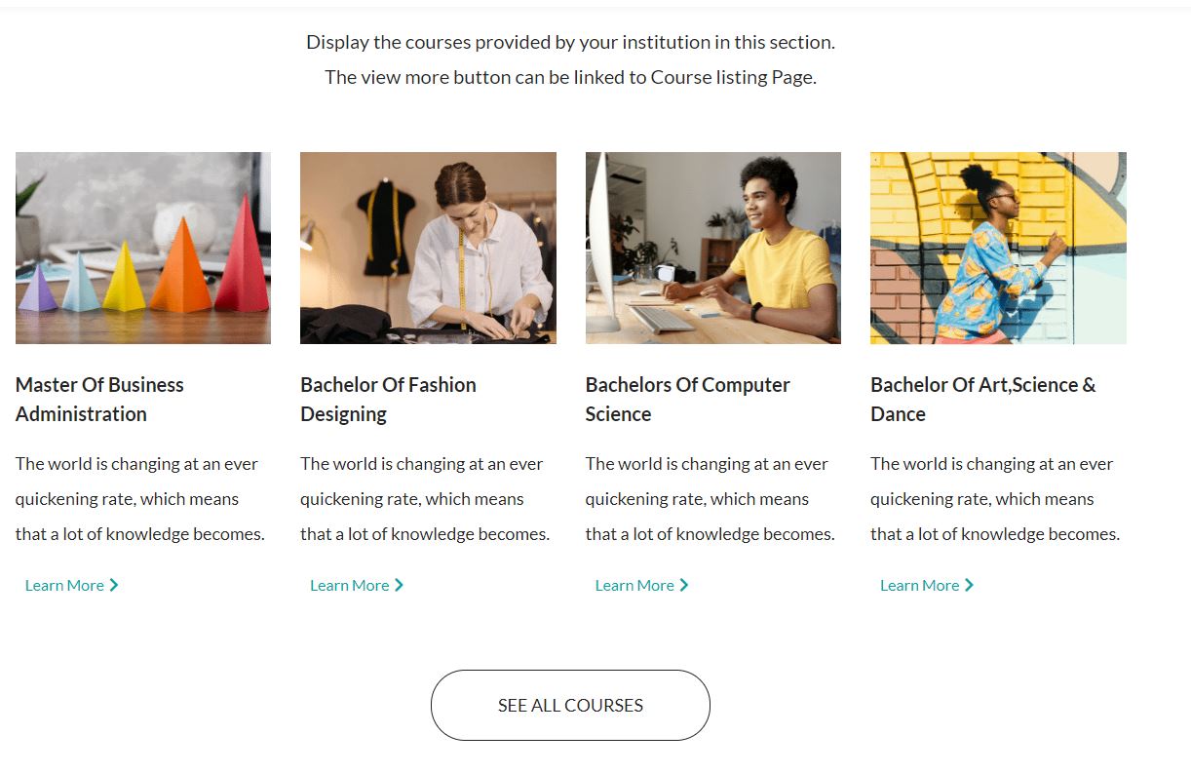Image resolution: width=1191 pixels, height=773 pixels.
Task: Click Bachelor Of Art, Science & Dance heading
Action: (x=982, y=399)
